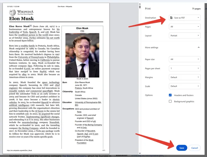Click the Cancel button
This screenshot has width=207, height=157.
(194, 148)
